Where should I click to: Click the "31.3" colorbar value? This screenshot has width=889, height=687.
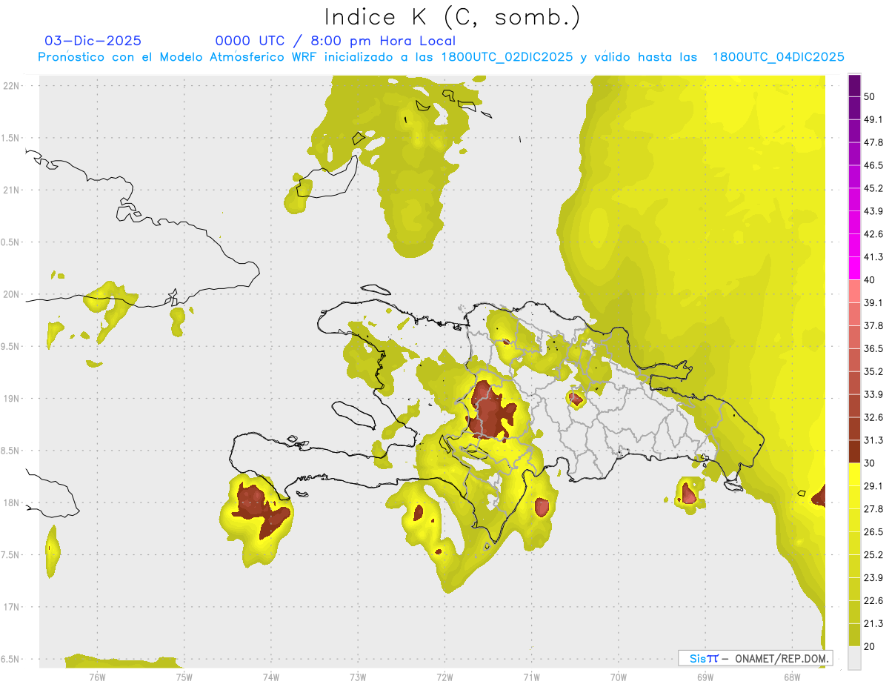(873, 440)
